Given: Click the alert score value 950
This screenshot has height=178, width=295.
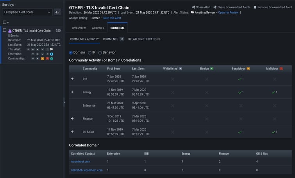Looking at the screenshot, I should [58, 30].
